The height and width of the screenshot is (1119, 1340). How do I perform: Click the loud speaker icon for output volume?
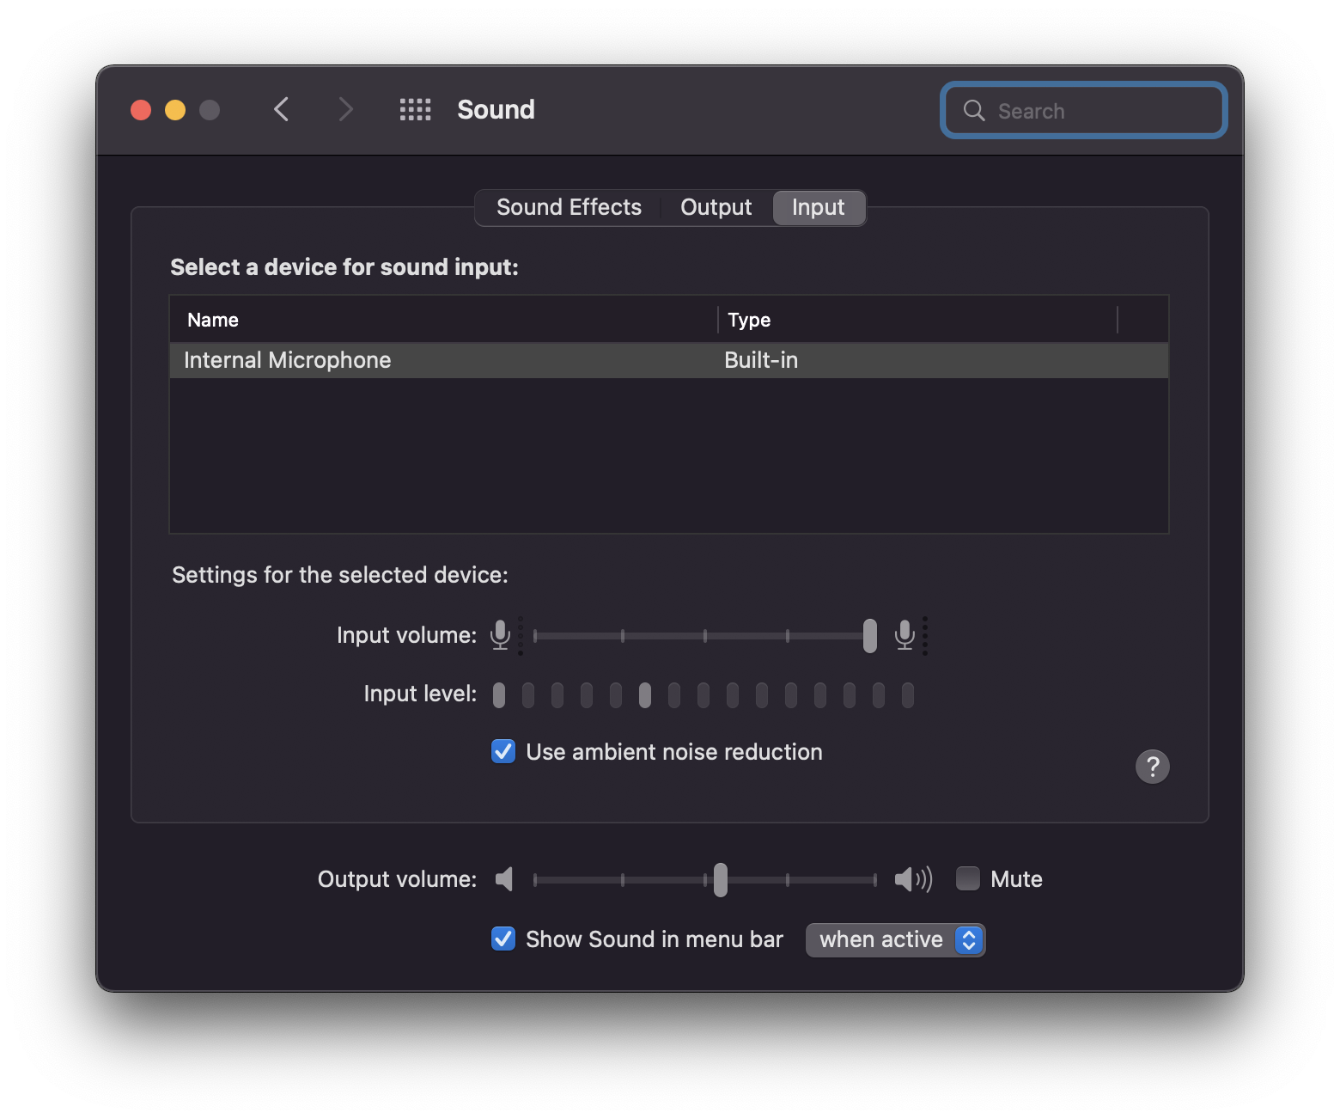[x=912, y=879]
